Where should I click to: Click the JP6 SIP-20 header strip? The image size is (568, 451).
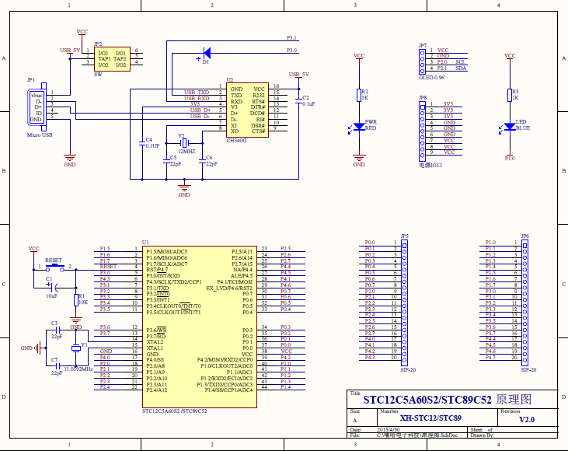[524, 302]
